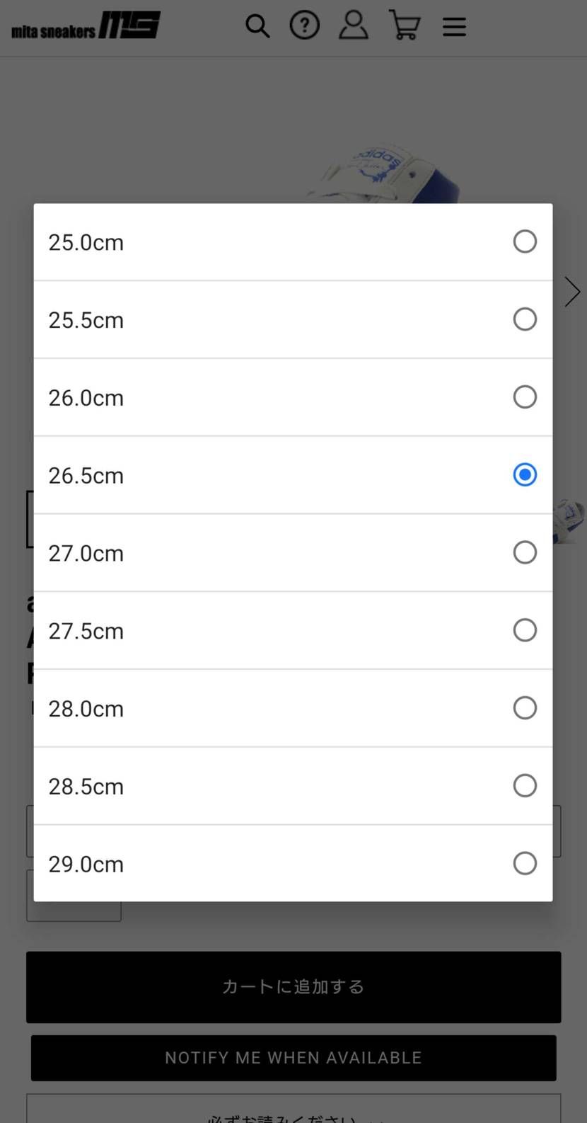The height and width of the screenshot is (1123, 587).
Task: Open the help question mark icon
Action: coord(305,25)
